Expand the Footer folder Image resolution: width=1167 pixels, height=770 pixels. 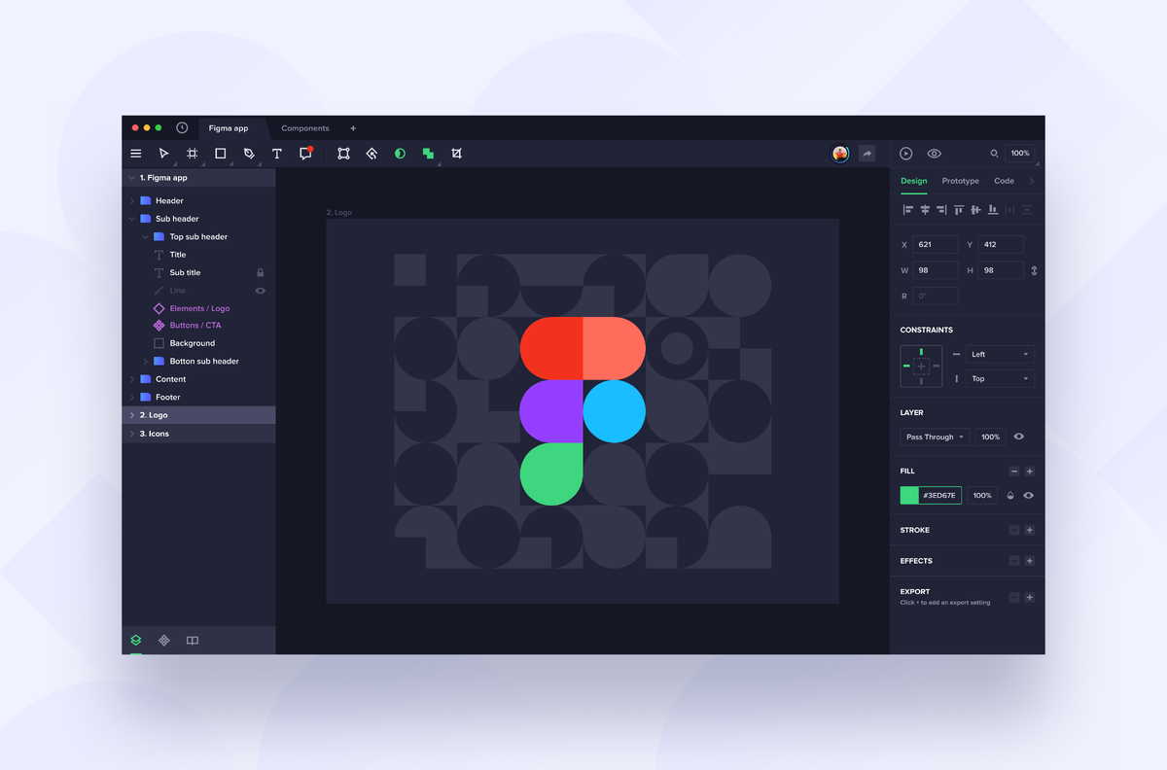click(132, 398)
